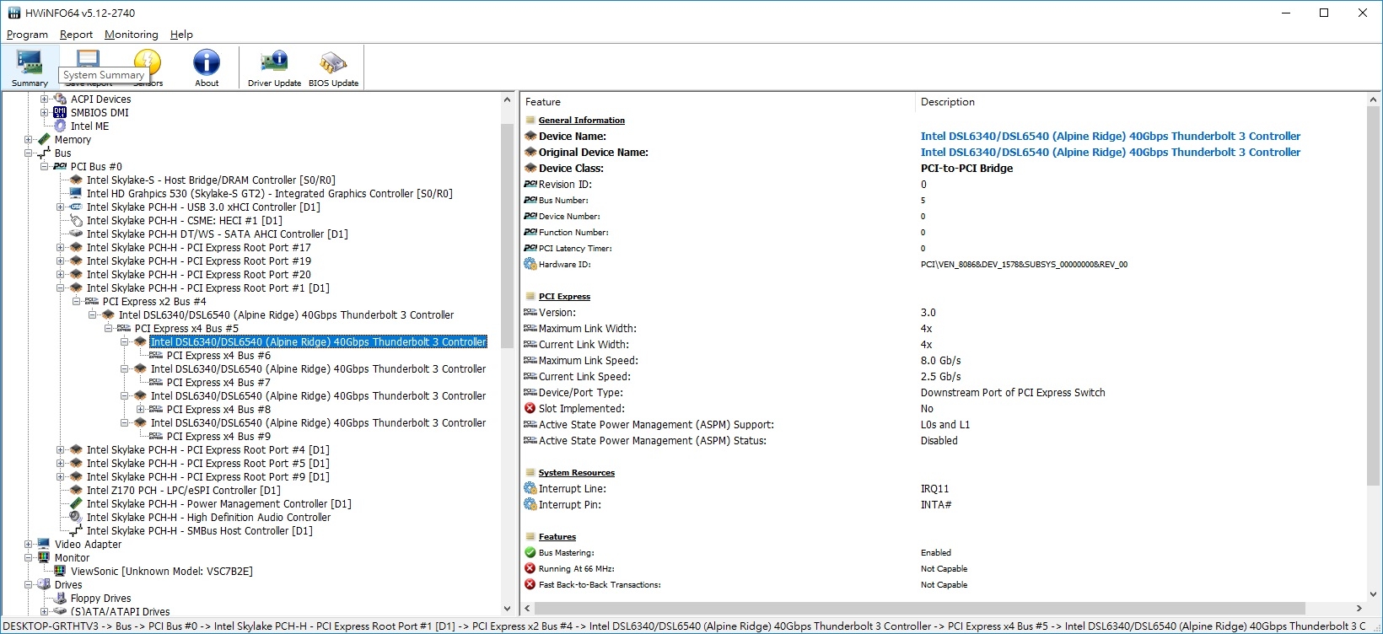Viewport: 1383px width, 634px height.
Task: Click the Hardware ID row icon
Action: 530,265
